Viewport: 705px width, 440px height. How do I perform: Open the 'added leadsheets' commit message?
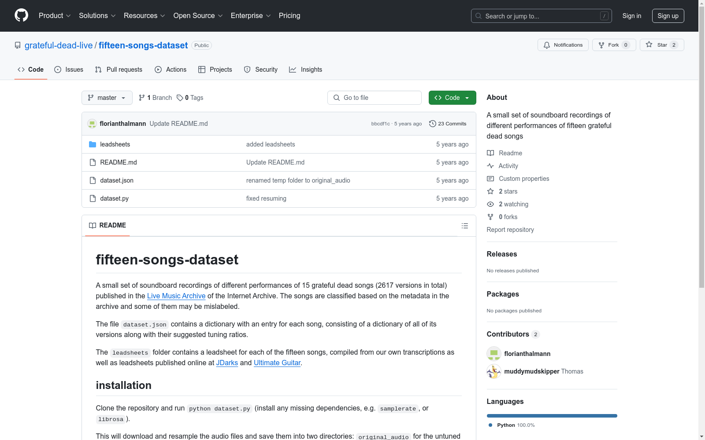click(x=271, y=144)
